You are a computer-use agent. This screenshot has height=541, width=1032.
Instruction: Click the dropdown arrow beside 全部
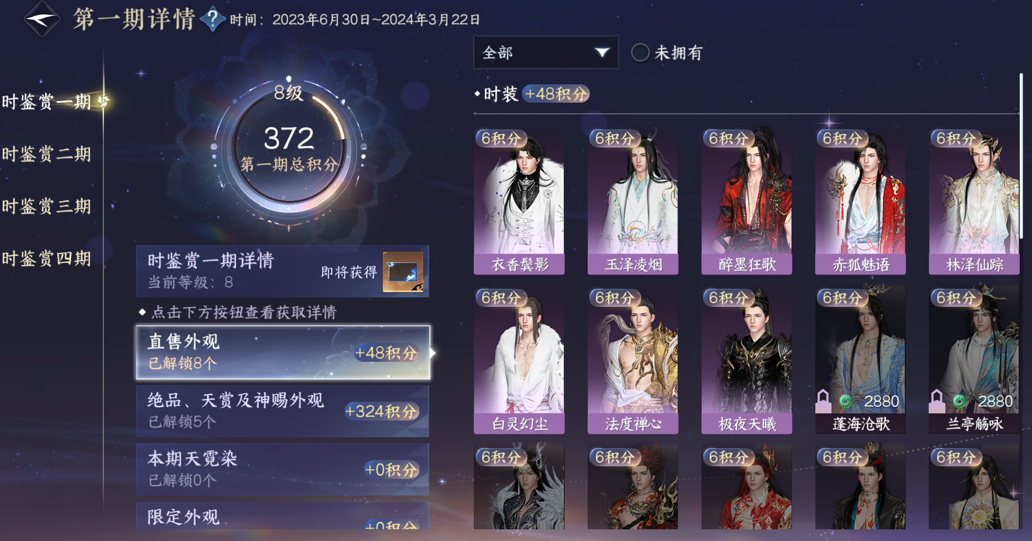tap(602, 53)
